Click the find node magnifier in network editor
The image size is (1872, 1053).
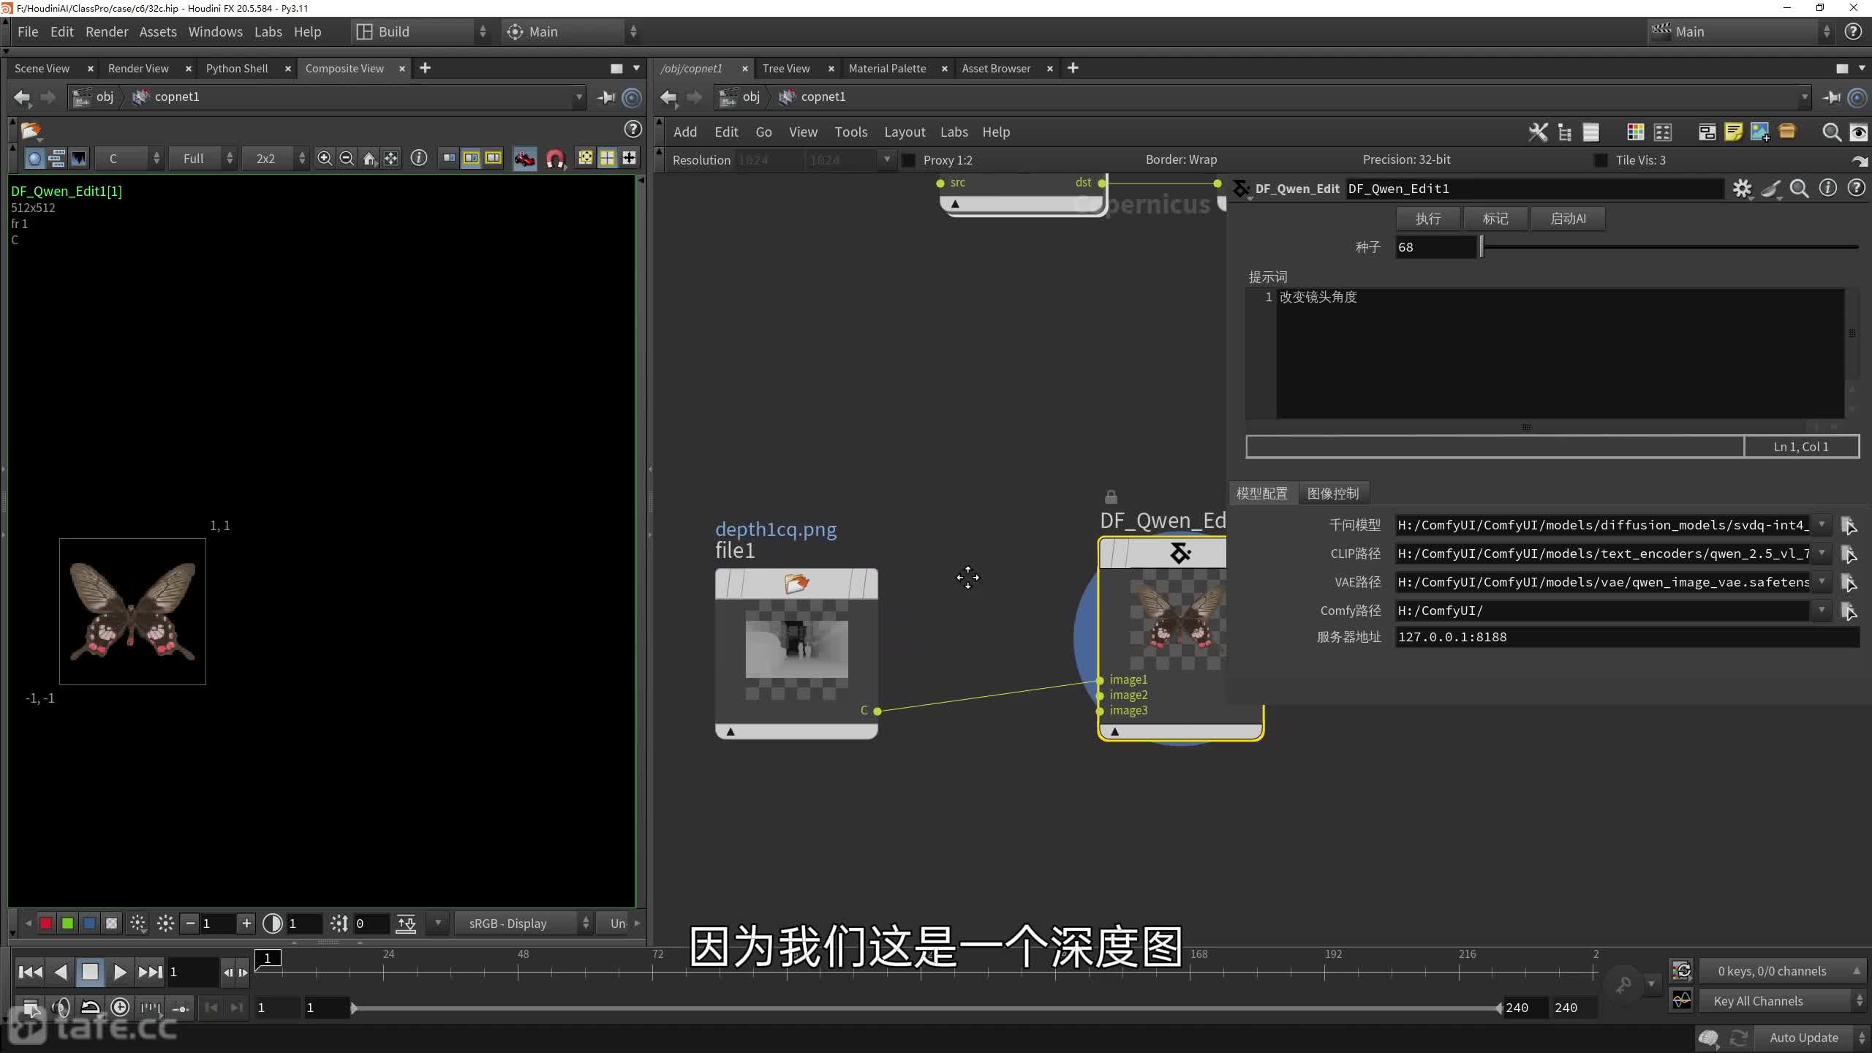click(1831, 132)
